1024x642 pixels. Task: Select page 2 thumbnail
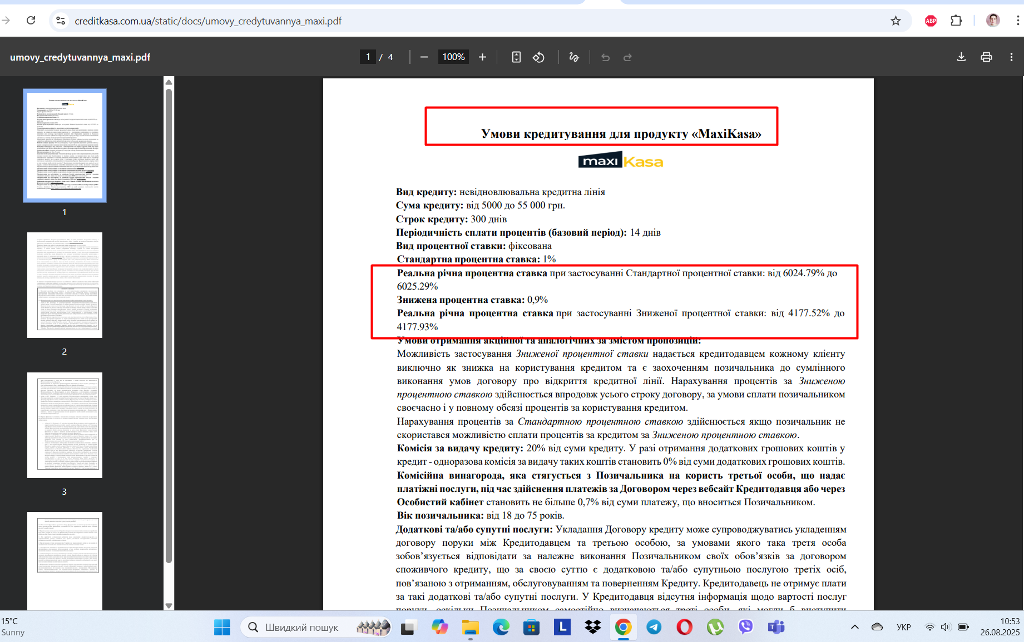65,285
